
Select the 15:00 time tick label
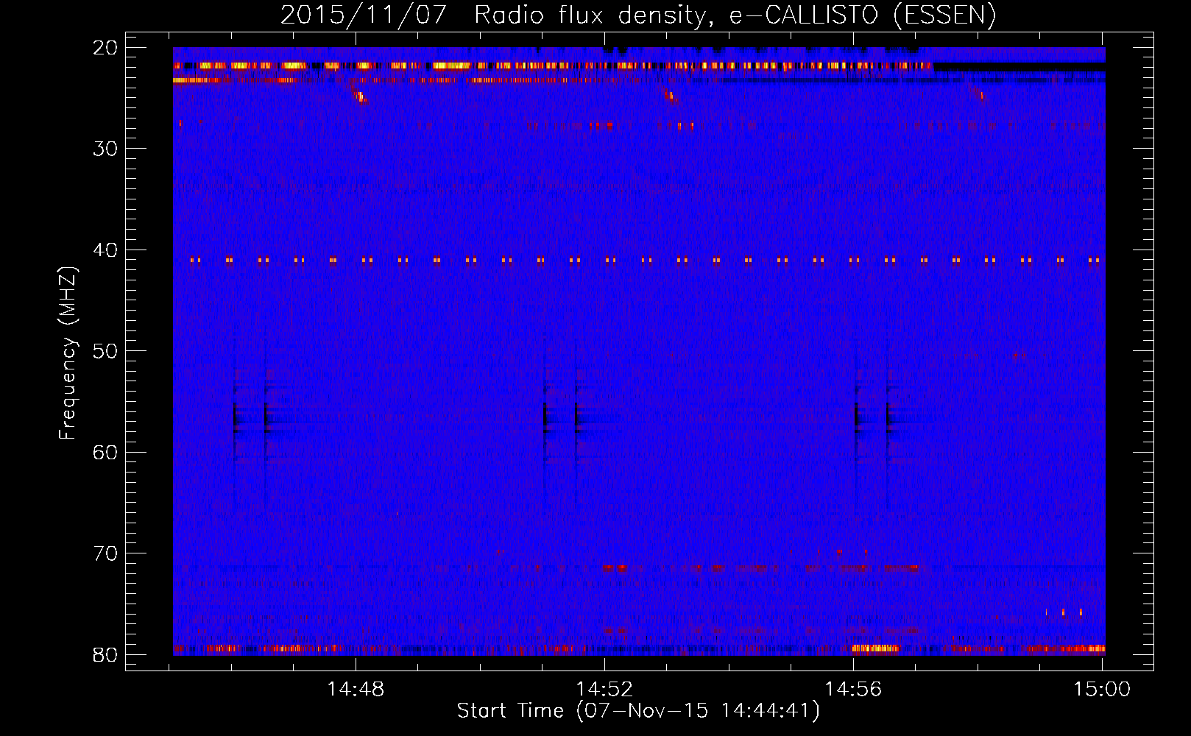(1102, 690)
